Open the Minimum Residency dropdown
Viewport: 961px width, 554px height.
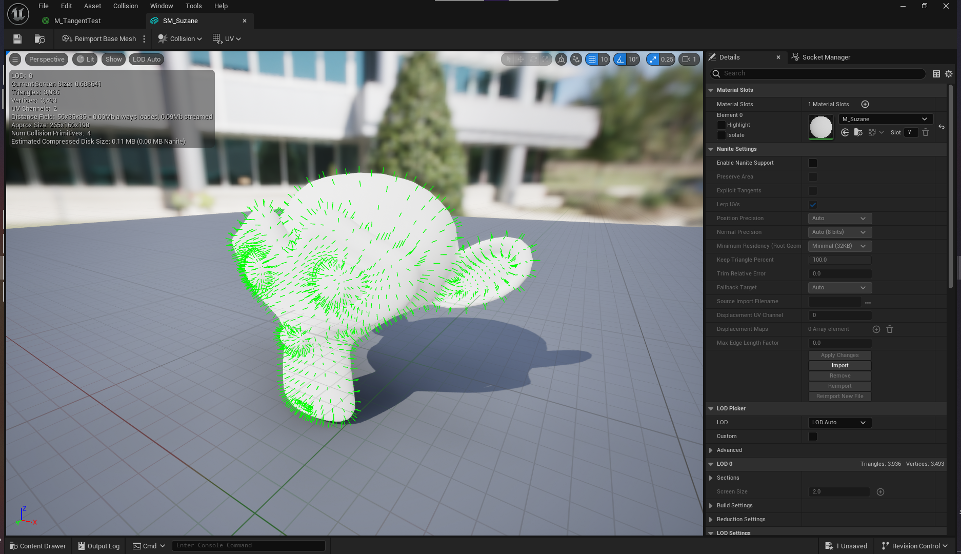[x=839, y=246]
